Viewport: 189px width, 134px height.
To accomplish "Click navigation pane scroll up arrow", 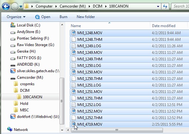I will (62, 25).
